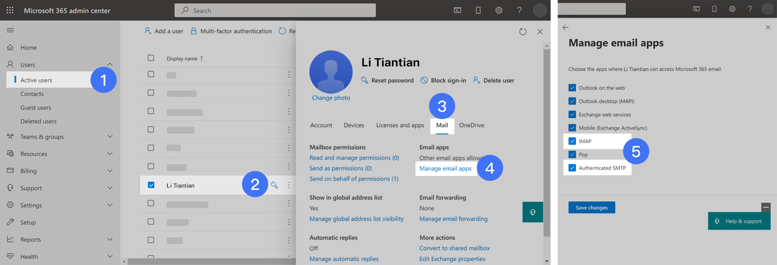Open settings gear in right panel header

tap(732, 8)
